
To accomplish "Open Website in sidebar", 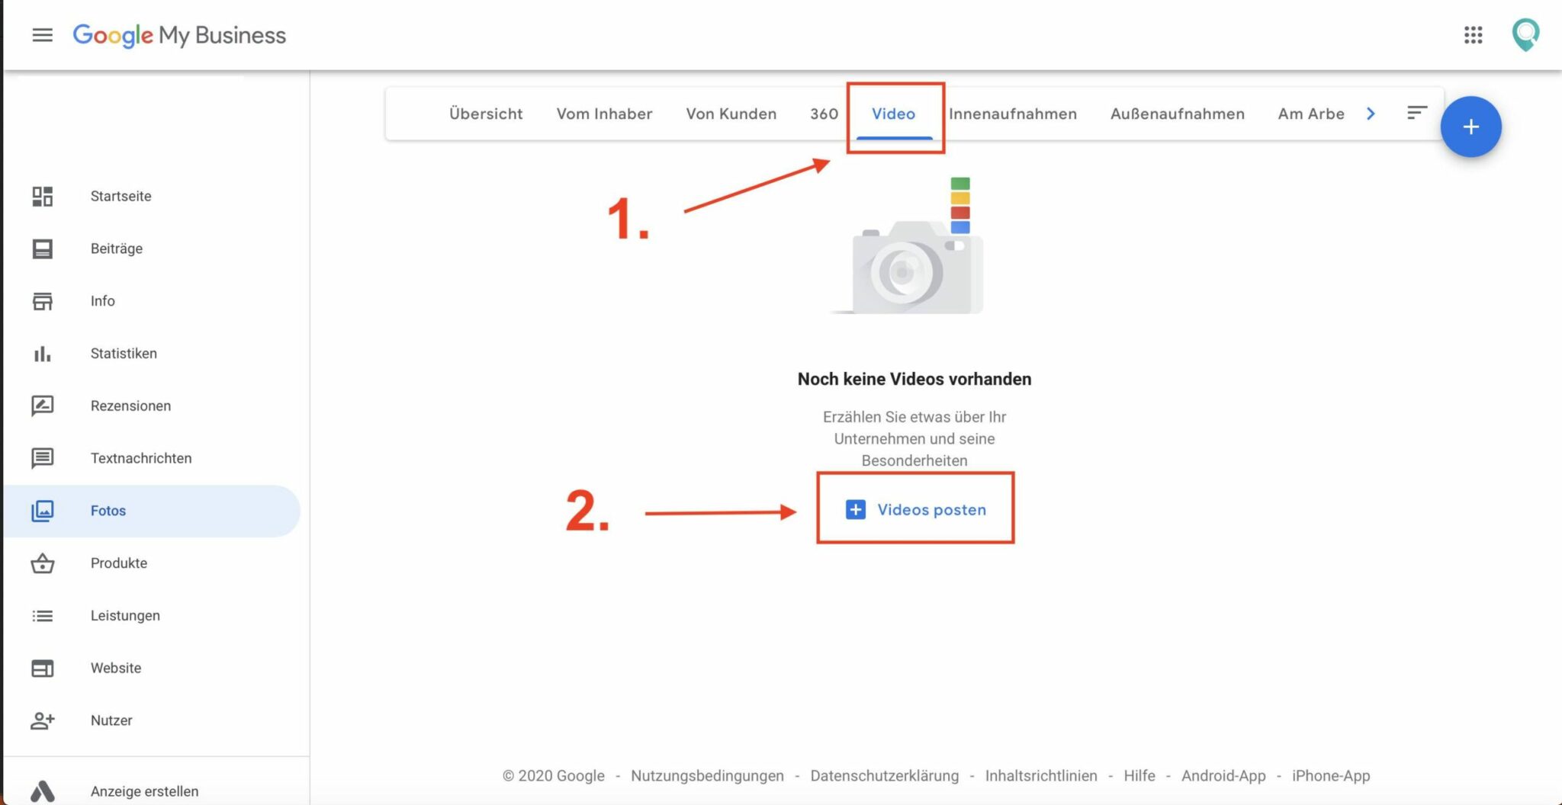I will (x=116, y=668).
